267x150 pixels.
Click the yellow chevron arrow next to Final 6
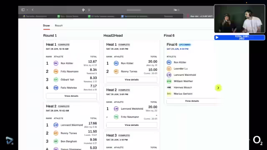click(218, 88)
